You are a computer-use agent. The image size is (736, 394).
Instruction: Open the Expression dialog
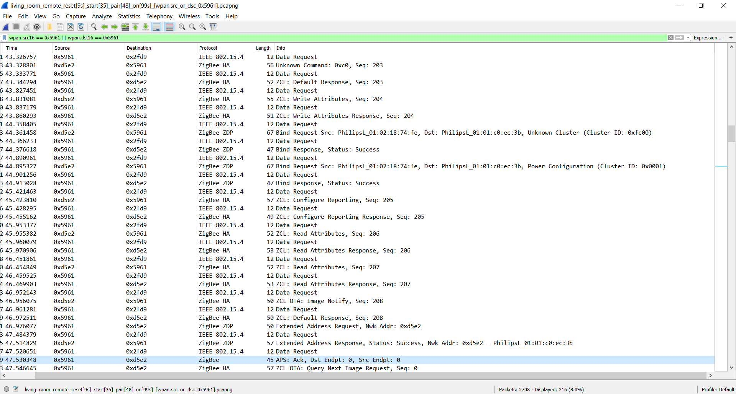click(x=707, y=37)
